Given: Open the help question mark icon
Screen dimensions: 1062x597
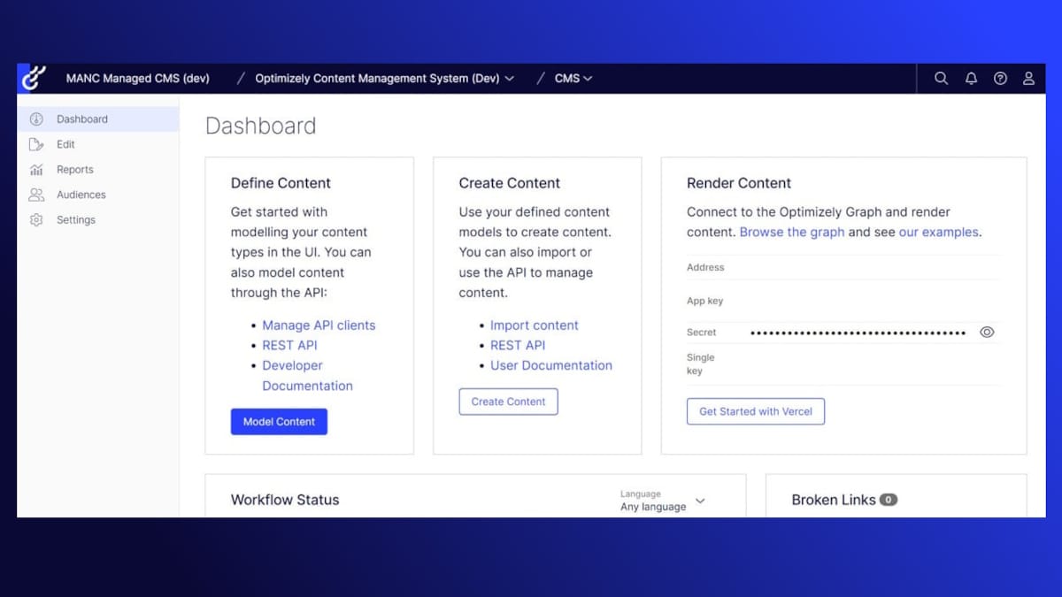Looking at the screenshot, I should 1000,78.
